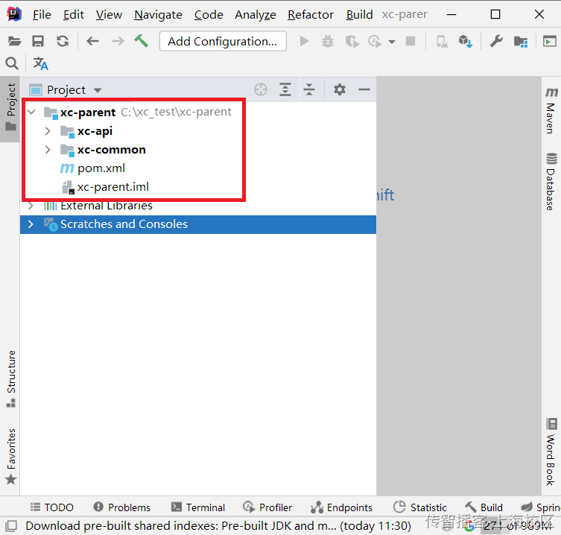561x535 pixels.
Task: Toggle tool window bars corner icon
Action: [11, 526]
